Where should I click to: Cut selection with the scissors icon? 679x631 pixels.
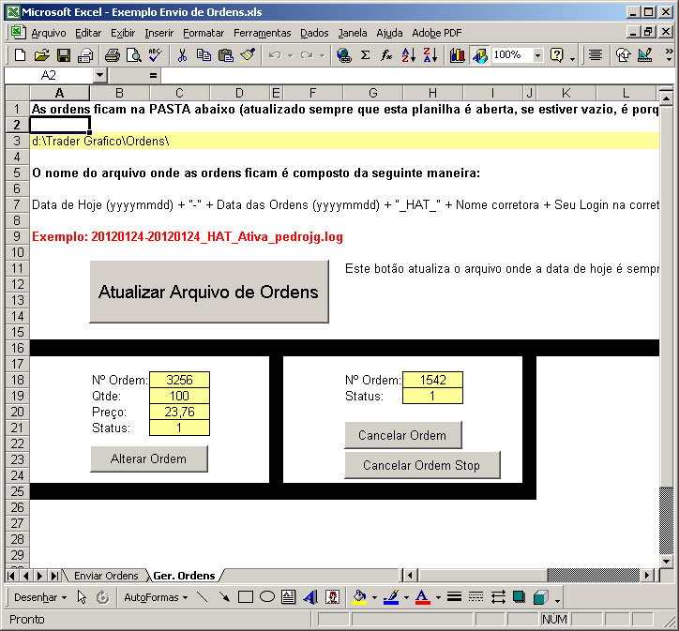click(182, 55)
